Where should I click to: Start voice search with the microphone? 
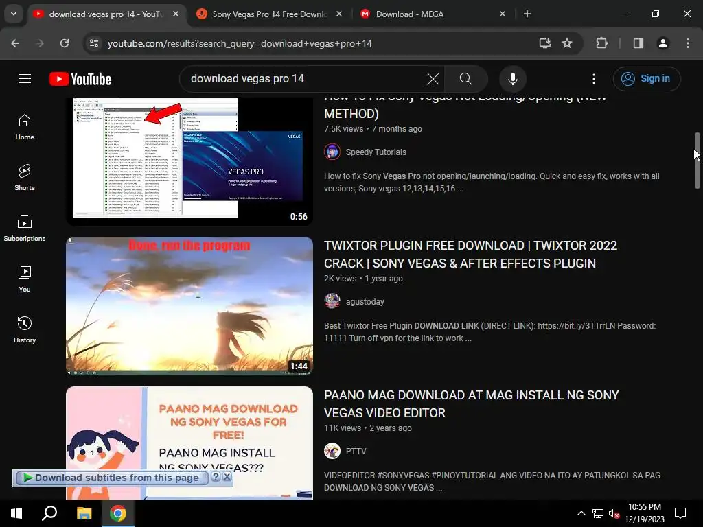click(512, 79)
